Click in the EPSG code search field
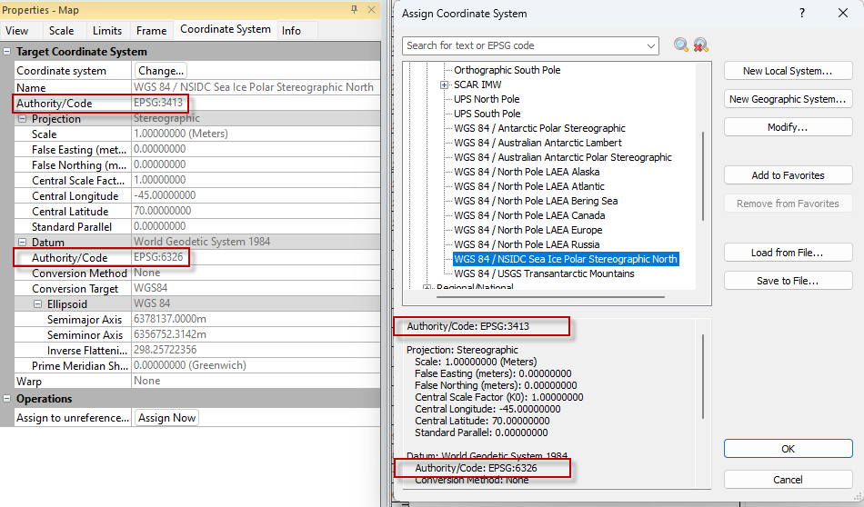The image size is (864, 507). pos(523,45)
